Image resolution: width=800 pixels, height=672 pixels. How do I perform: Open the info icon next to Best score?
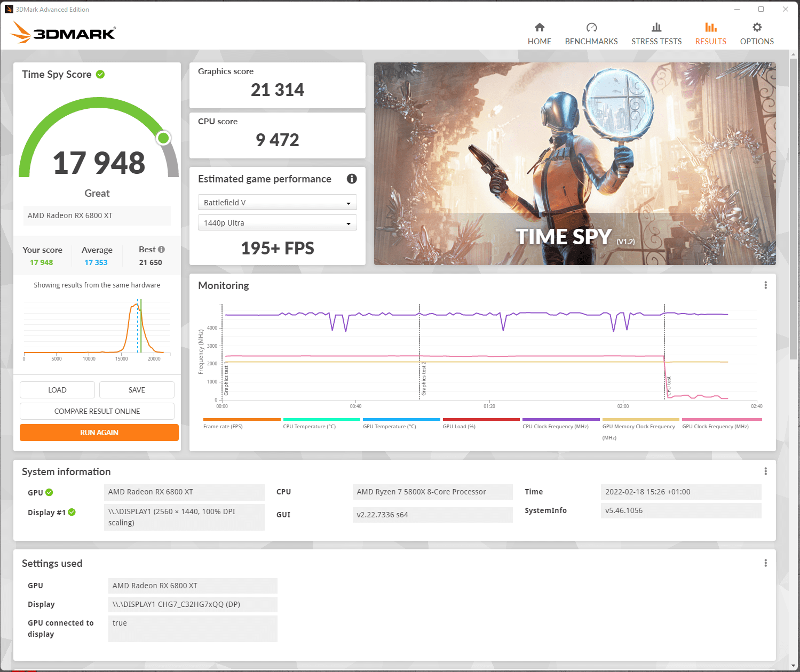[x=162, y=249]
